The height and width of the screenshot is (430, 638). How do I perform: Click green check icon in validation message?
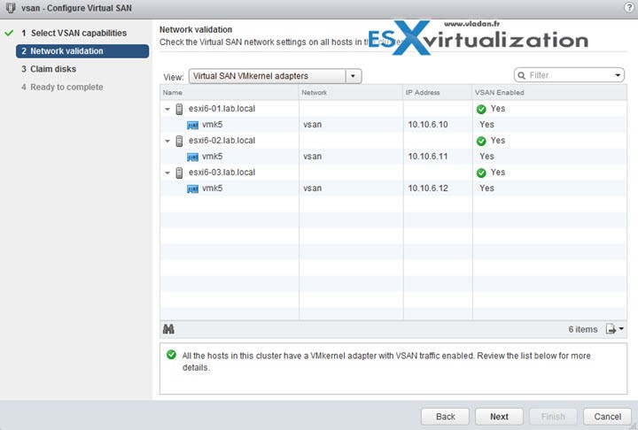(171, 355)
